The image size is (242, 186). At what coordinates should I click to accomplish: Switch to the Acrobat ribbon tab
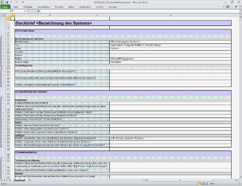[x=113, y=7]
